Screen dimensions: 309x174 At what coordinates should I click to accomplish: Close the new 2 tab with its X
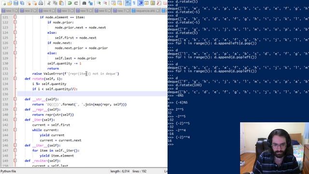click(x=35, y=11)
